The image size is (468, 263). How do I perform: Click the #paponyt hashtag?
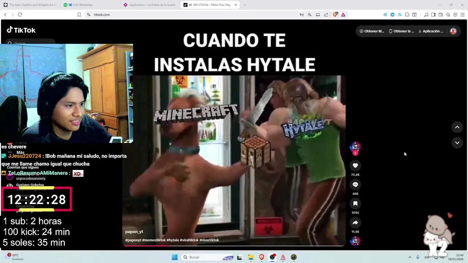133,240
